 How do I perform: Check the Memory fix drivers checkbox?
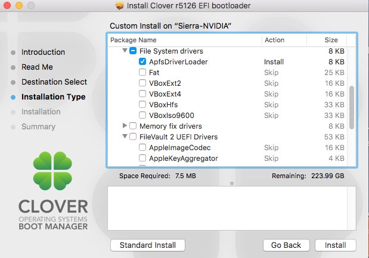tap(133, 126)
